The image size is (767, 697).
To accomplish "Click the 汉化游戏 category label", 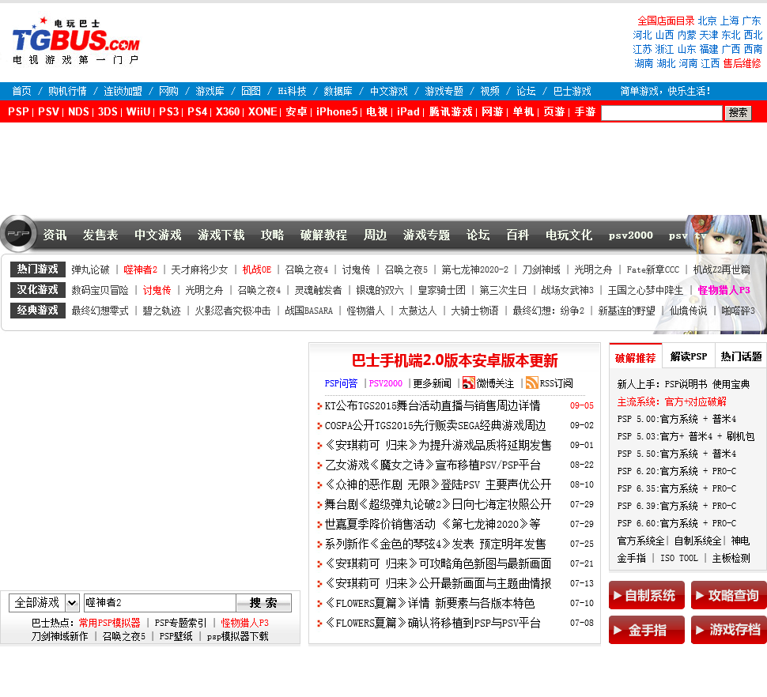I will coord(38,290).
